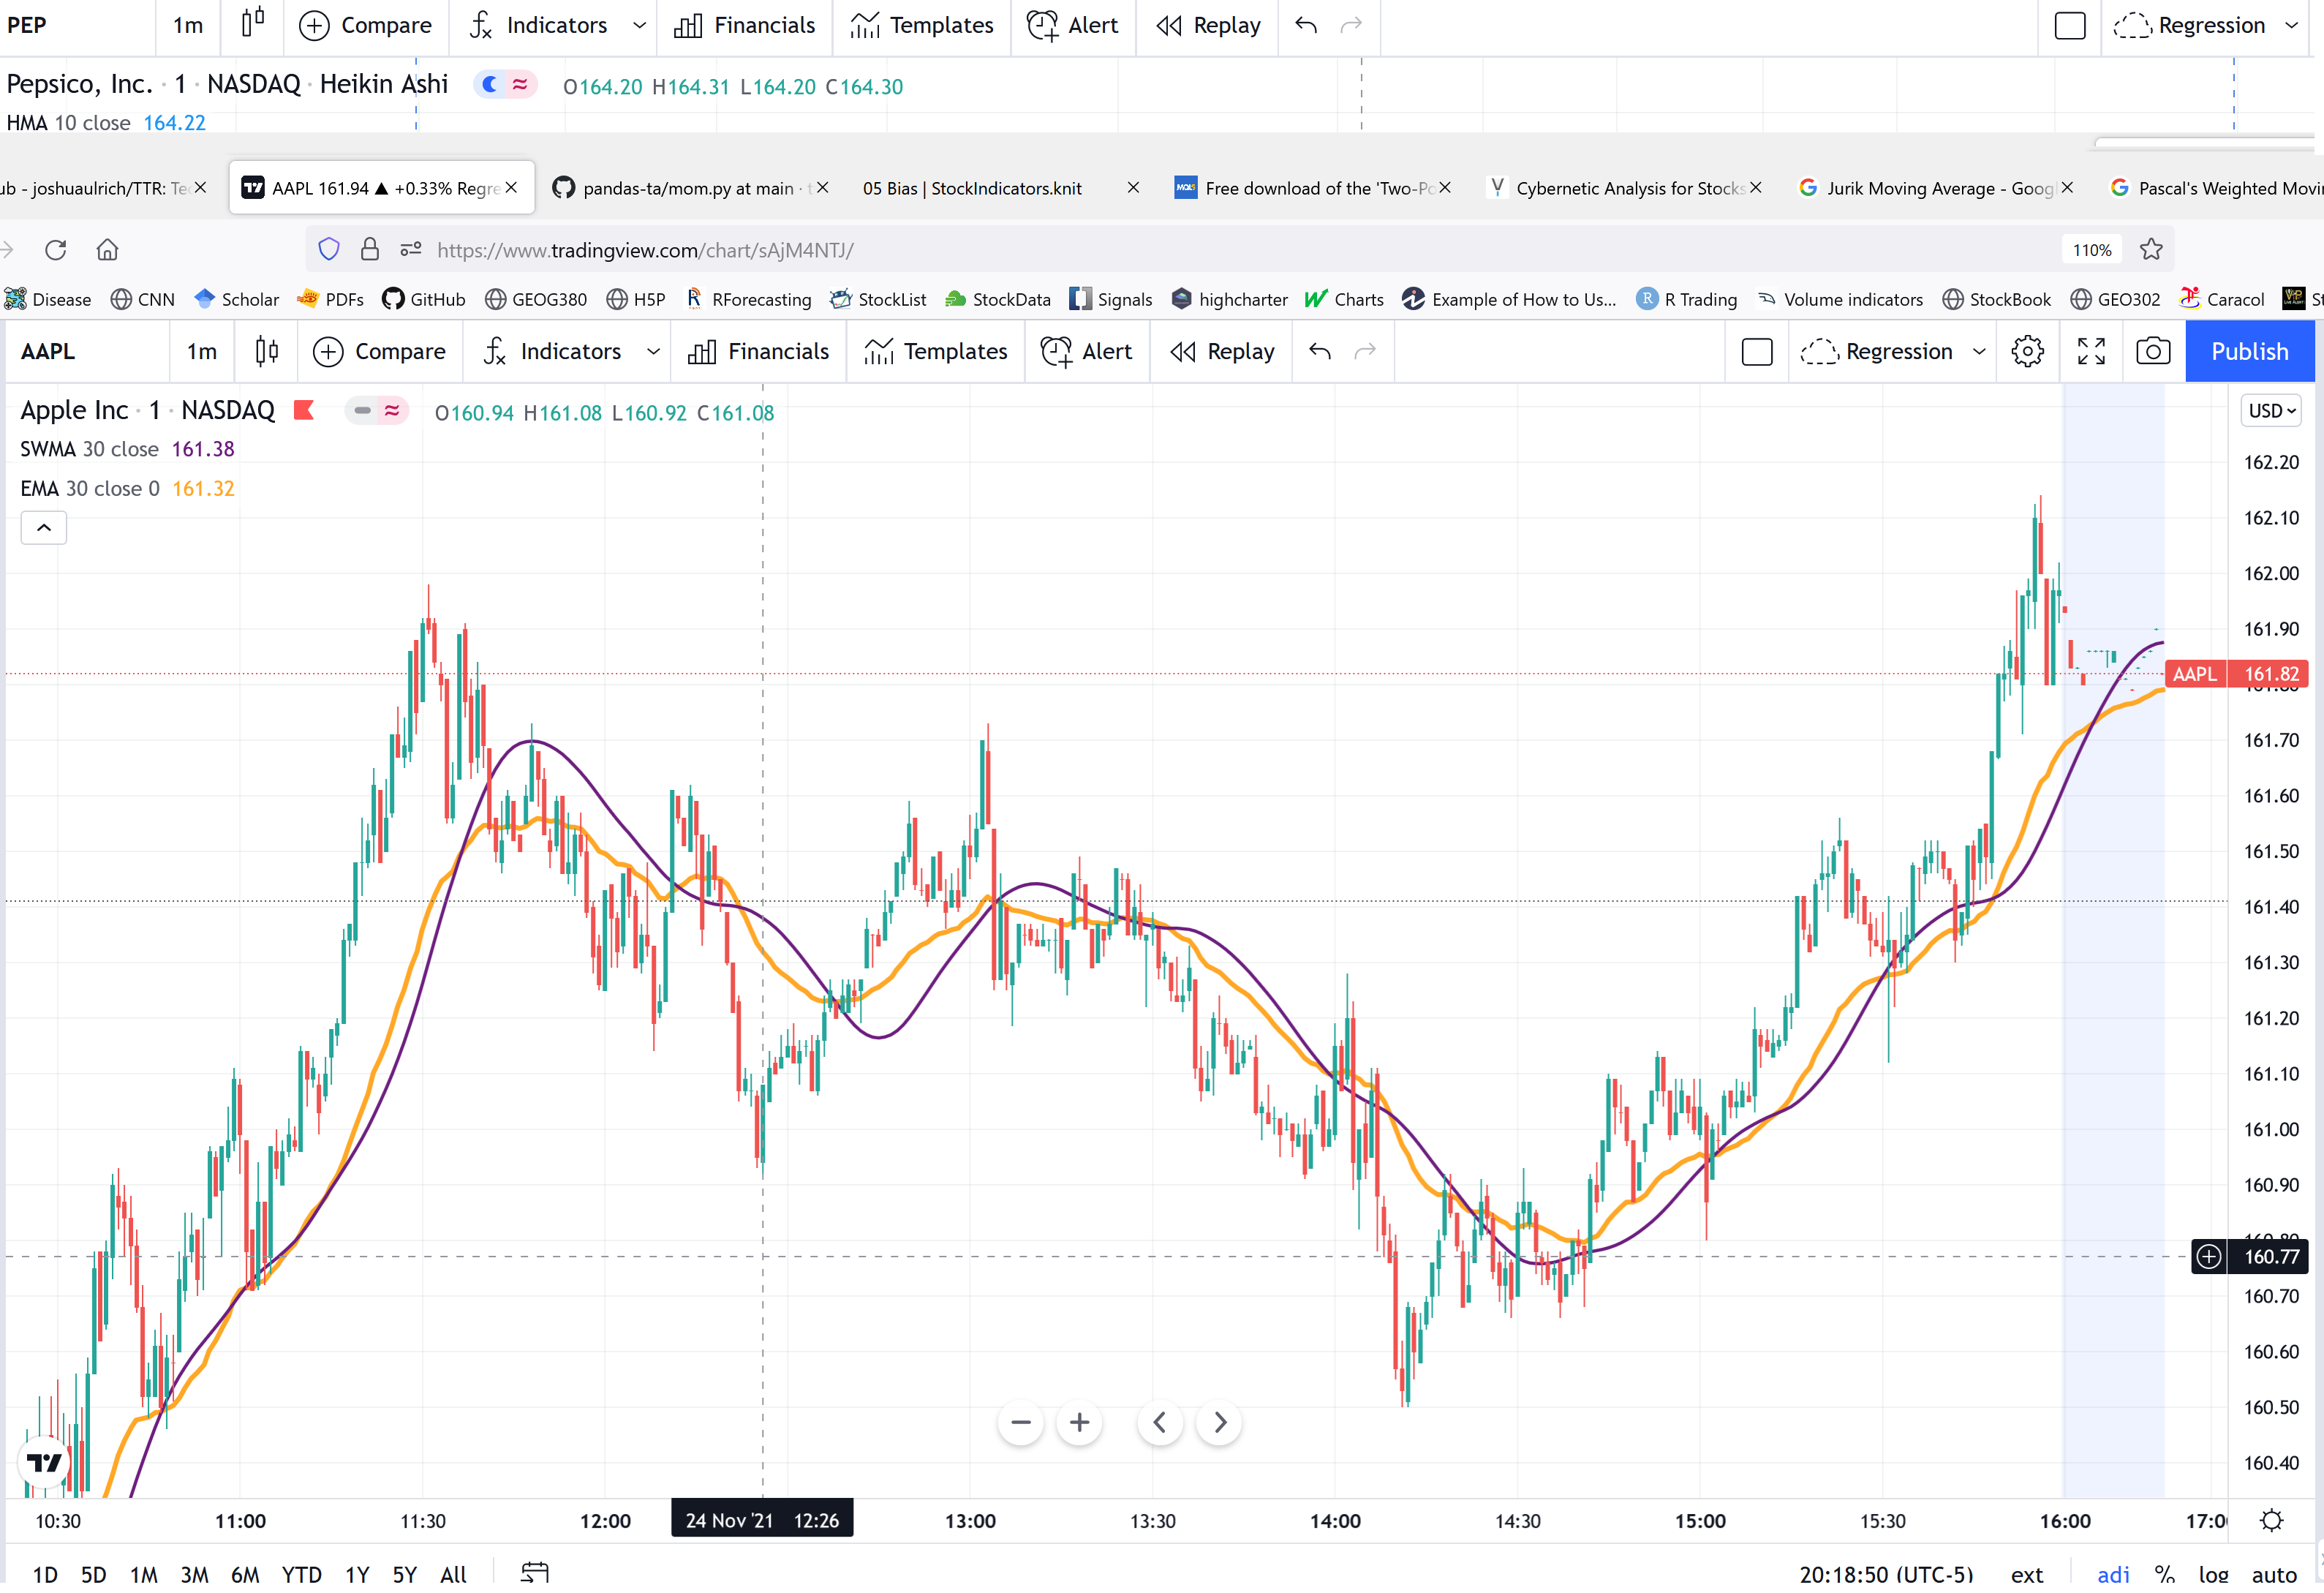Collapse indicator legend with chevron button
Viewport: 2324px width, 1593px height.
coord(44,527)
